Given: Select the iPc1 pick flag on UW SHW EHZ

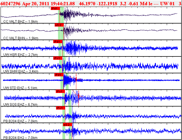Looking at the screenshot, I should coord(57,58).
